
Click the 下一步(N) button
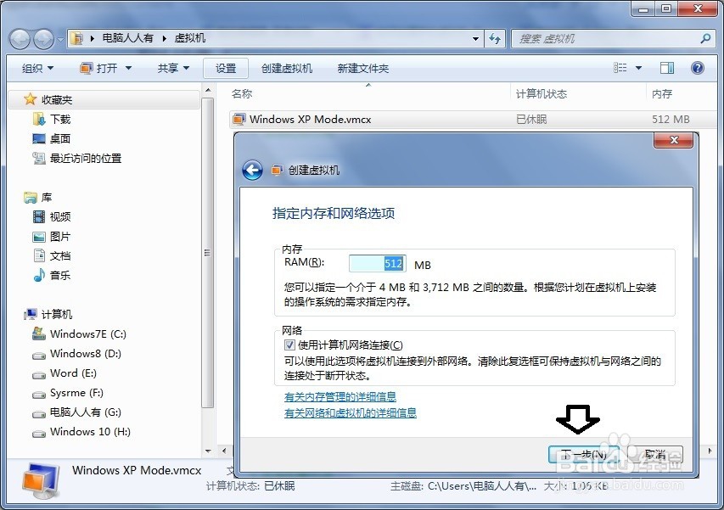coord(583,454)
